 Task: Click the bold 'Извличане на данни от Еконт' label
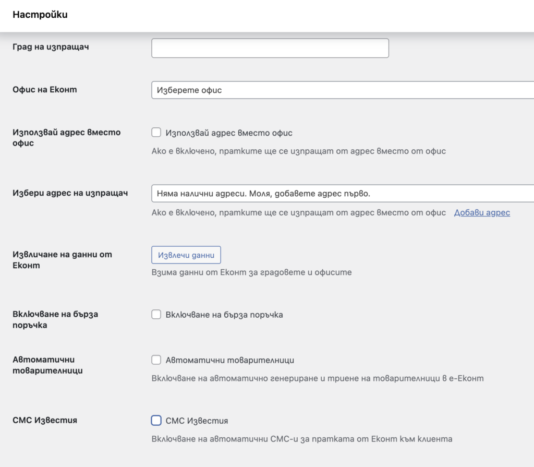tap(62, 260)
